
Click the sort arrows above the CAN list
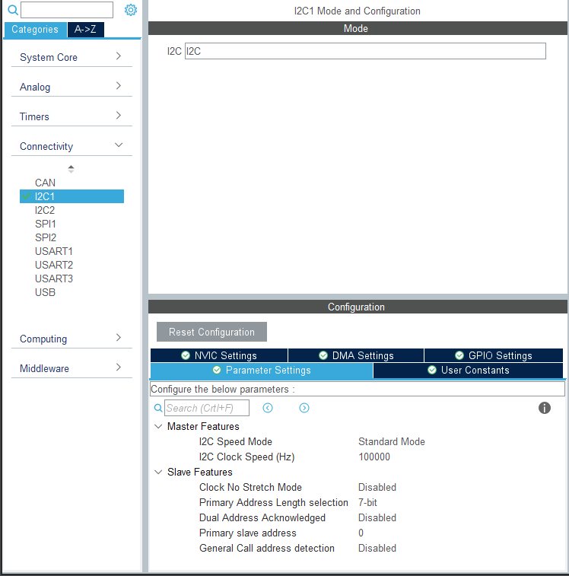[71, 169]
